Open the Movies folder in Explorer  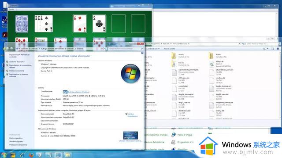180,64
